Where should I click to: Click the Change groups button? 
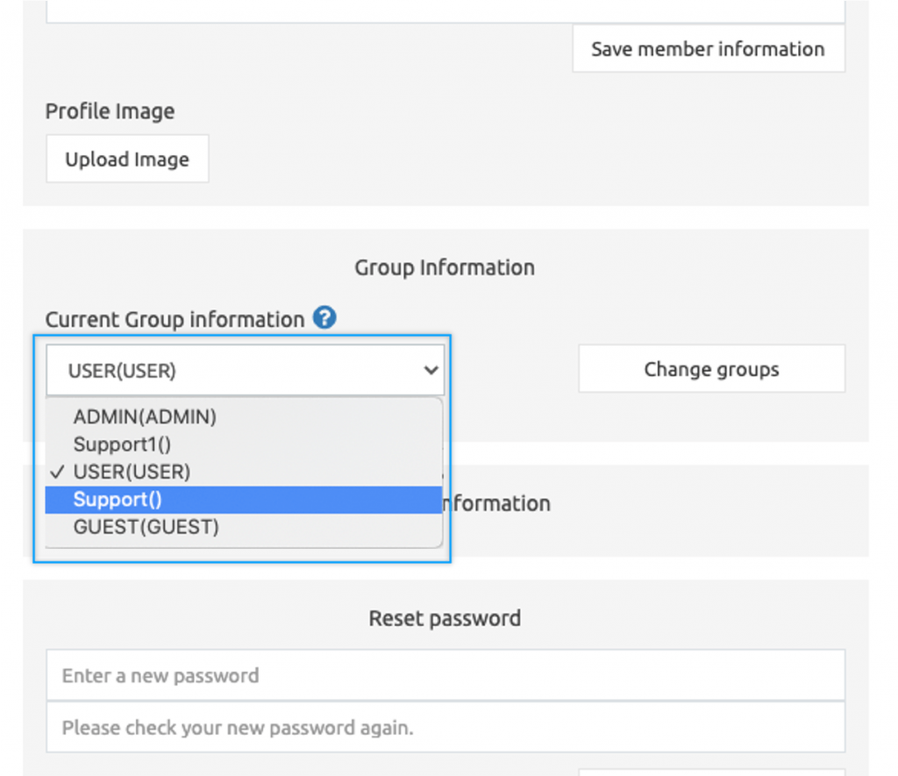tap(710, 369)
